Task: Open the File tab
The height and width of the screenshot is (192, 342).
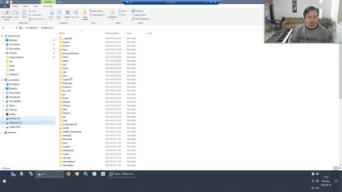Action: click(5, 6)
